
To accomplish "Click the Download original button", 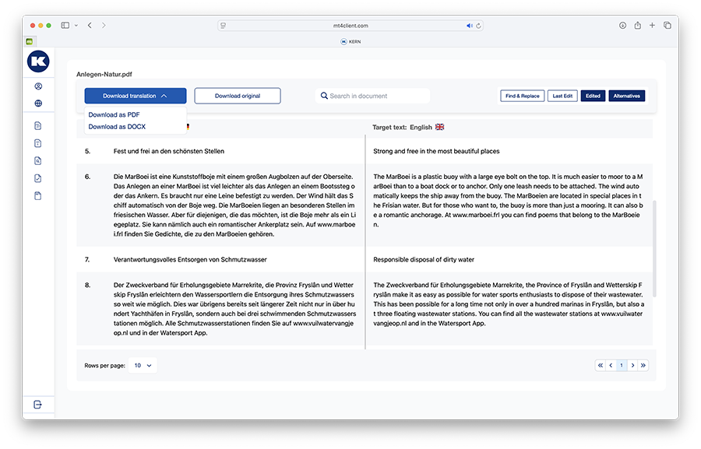I will pyautogui.click(x=238, y=96).
